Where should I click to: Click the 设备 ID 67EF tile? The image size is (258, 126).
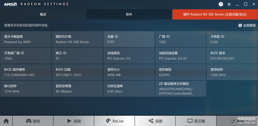(129, 39)
